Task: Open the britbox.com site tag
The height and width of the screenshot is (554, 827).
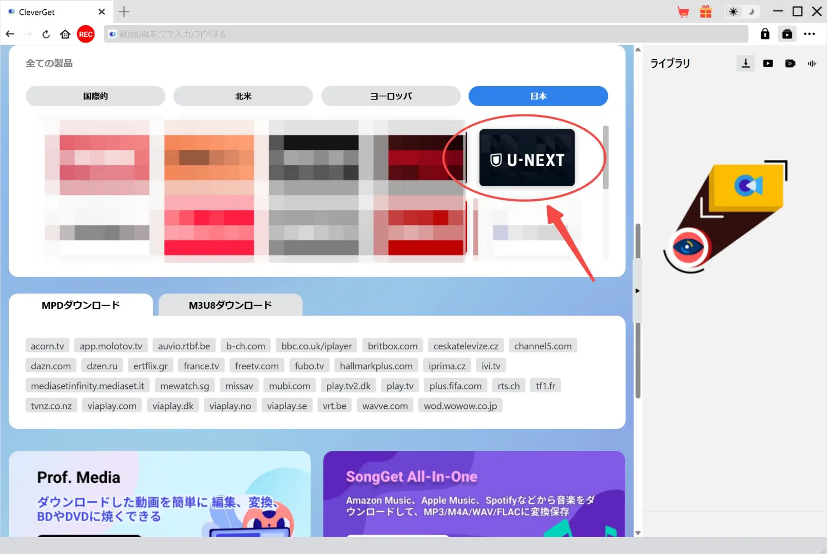Action: (x=393, y=346)
